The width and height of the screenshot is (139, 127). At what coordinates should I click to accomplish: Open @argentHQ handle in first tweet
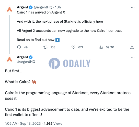43,7
